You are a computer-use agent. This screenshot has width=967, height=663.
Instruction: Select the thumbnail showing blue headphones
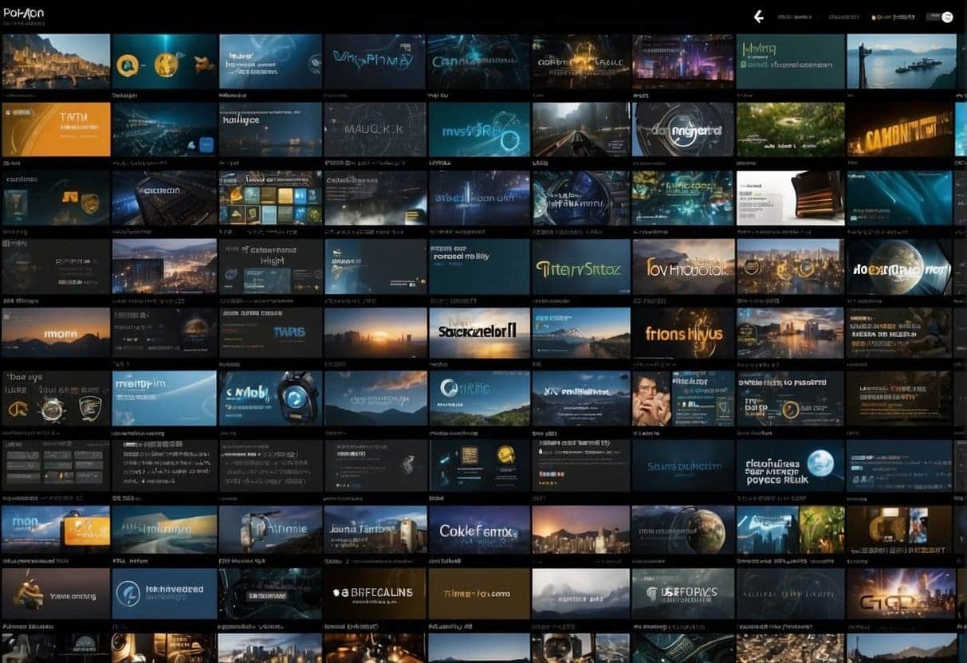tap(270, 398)
